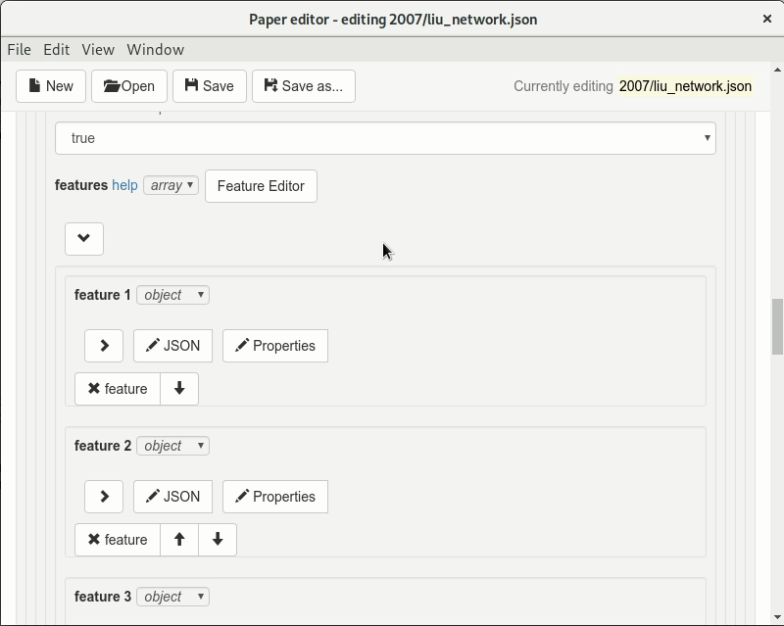This screenshot has width=784, height=626.
Task: Edit feature 1 as JSON
Action: (x=172, y=346)
